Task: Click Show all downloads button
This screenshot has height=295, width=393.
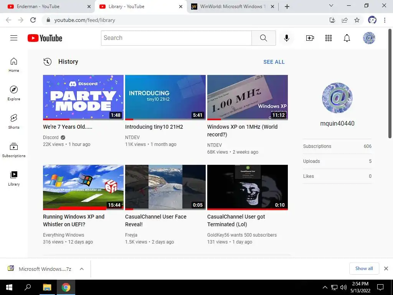Action: coord(364,268)
